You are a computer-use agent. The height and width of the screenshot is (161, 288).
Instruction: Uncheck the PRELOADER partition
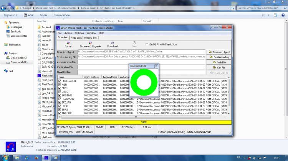click(60, 81)
